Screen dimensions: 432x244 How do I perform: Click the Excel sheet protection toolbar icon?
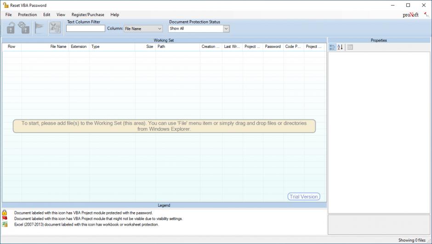55,28
